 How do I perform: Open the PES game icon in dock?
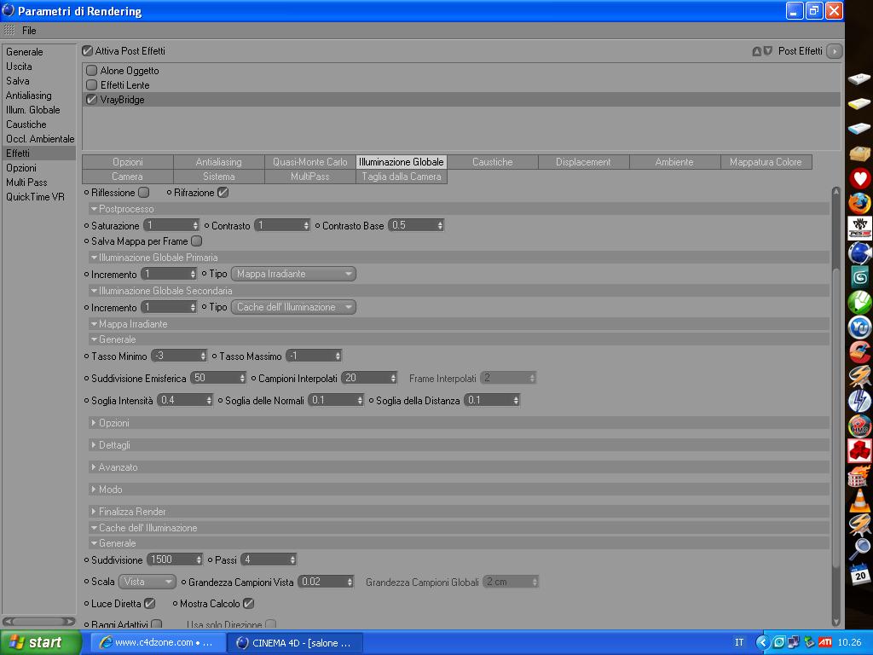tap(859, 228)
